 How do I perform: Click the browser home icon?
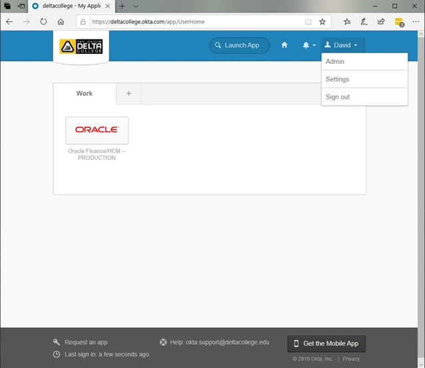tap(61, 21)
